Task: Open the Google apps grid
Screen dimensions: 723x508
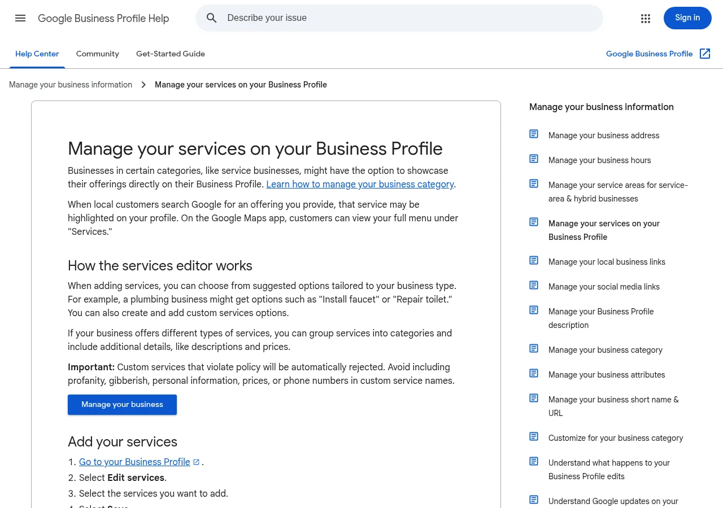Action: point(646,18)
